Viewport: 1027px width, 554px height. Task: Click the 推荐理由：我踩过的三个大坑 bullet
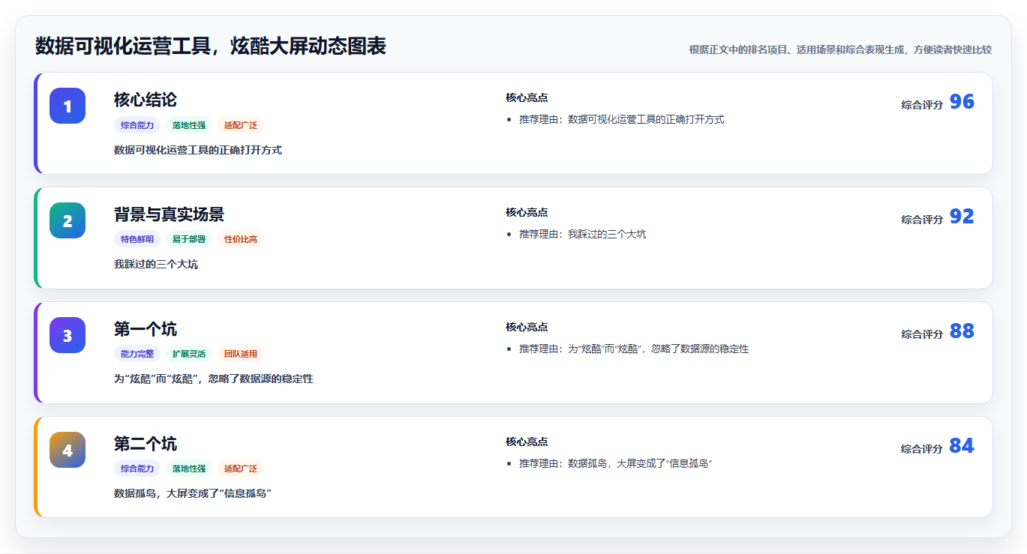point(582,235)
